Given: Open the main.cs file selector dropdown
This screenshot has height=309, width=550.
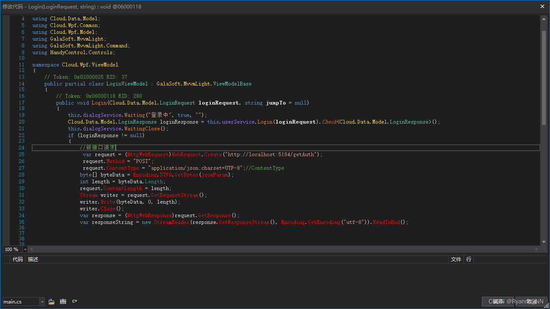Looking at the screenshot, I should click(41, 301).
